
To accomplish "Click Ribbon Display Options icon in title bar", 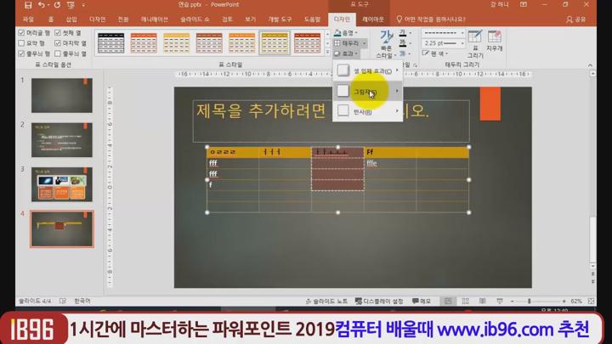I will tap(524, 5).
